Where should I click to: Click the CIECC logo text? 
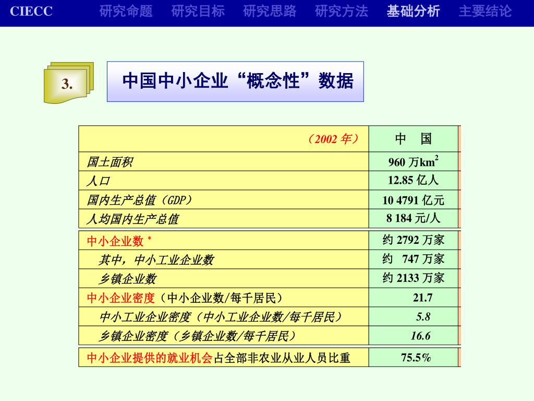coord(31,11)
